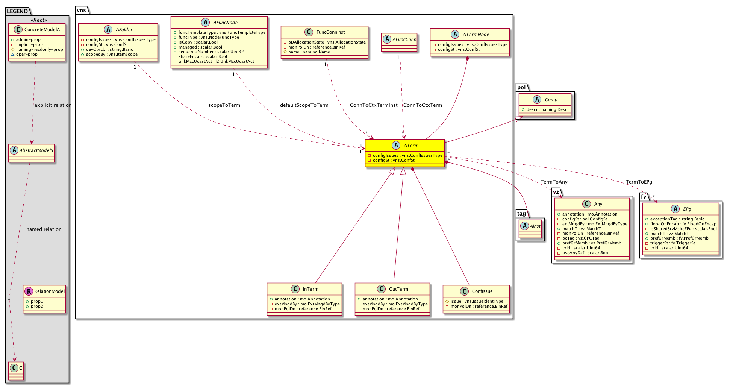Click the abstract icon of AFuncConn
The image size is (730, 387).
point(387,39)
